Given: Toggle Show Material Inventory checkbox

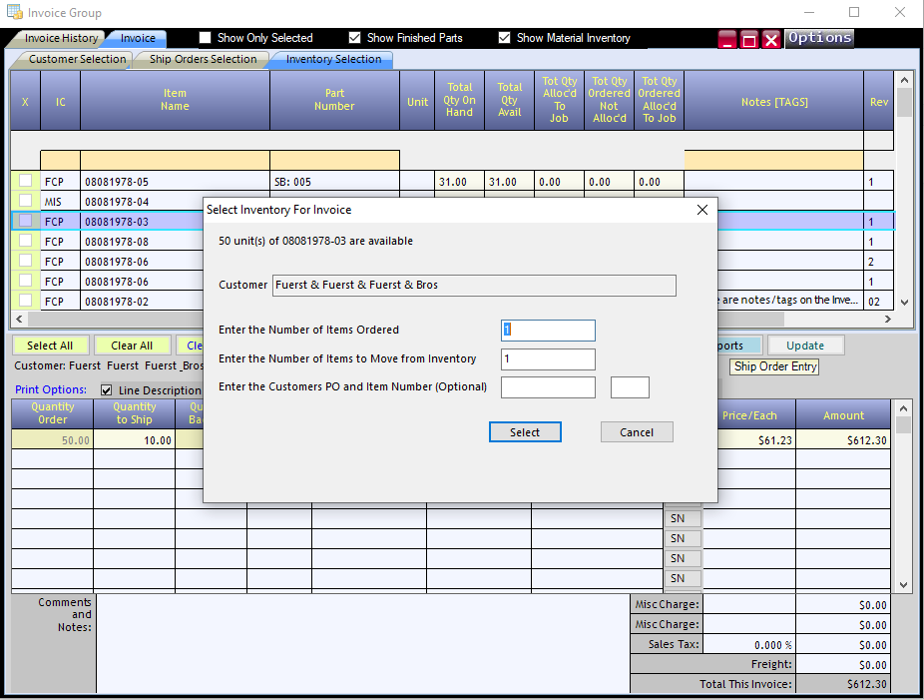Looking at the screenshot, I should point(505,38).
